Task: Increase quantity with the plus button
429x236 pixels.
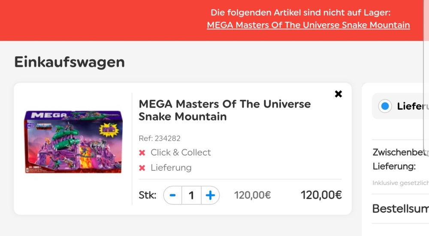Action: coord(210,195)
